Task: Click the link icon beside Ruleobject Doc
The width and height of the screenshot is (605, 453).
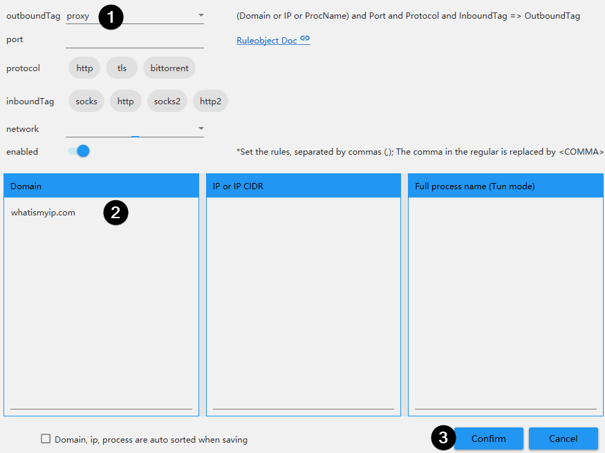Action: point(305,39)
